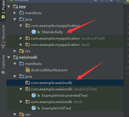The image size is (129, 117).
Task: Expand the app res folder
Action: point(15,51)
